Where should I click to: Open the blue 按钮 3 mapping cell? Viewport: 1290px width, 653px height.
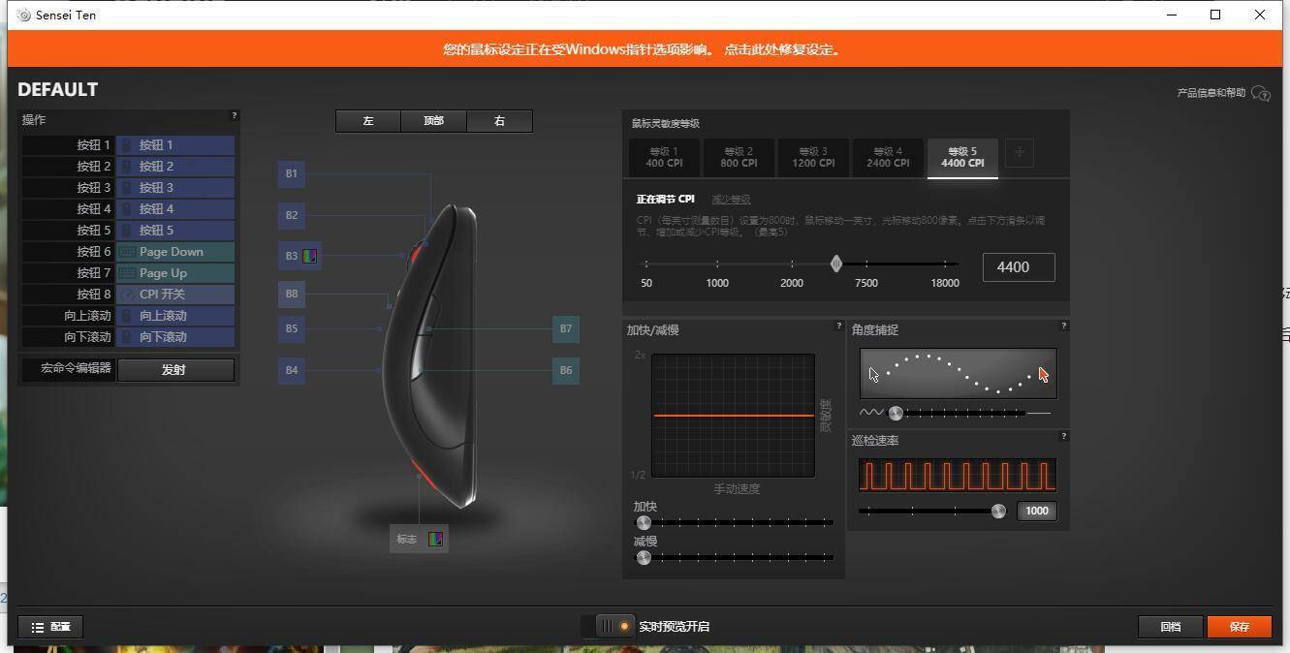click(175, 188)
